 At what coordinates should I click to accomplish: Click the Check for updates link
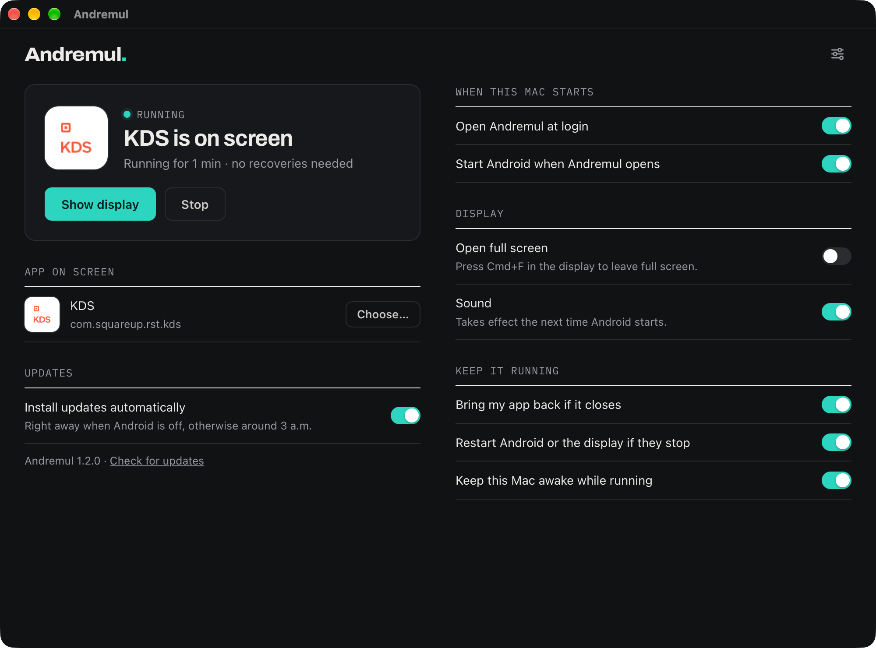157,461
